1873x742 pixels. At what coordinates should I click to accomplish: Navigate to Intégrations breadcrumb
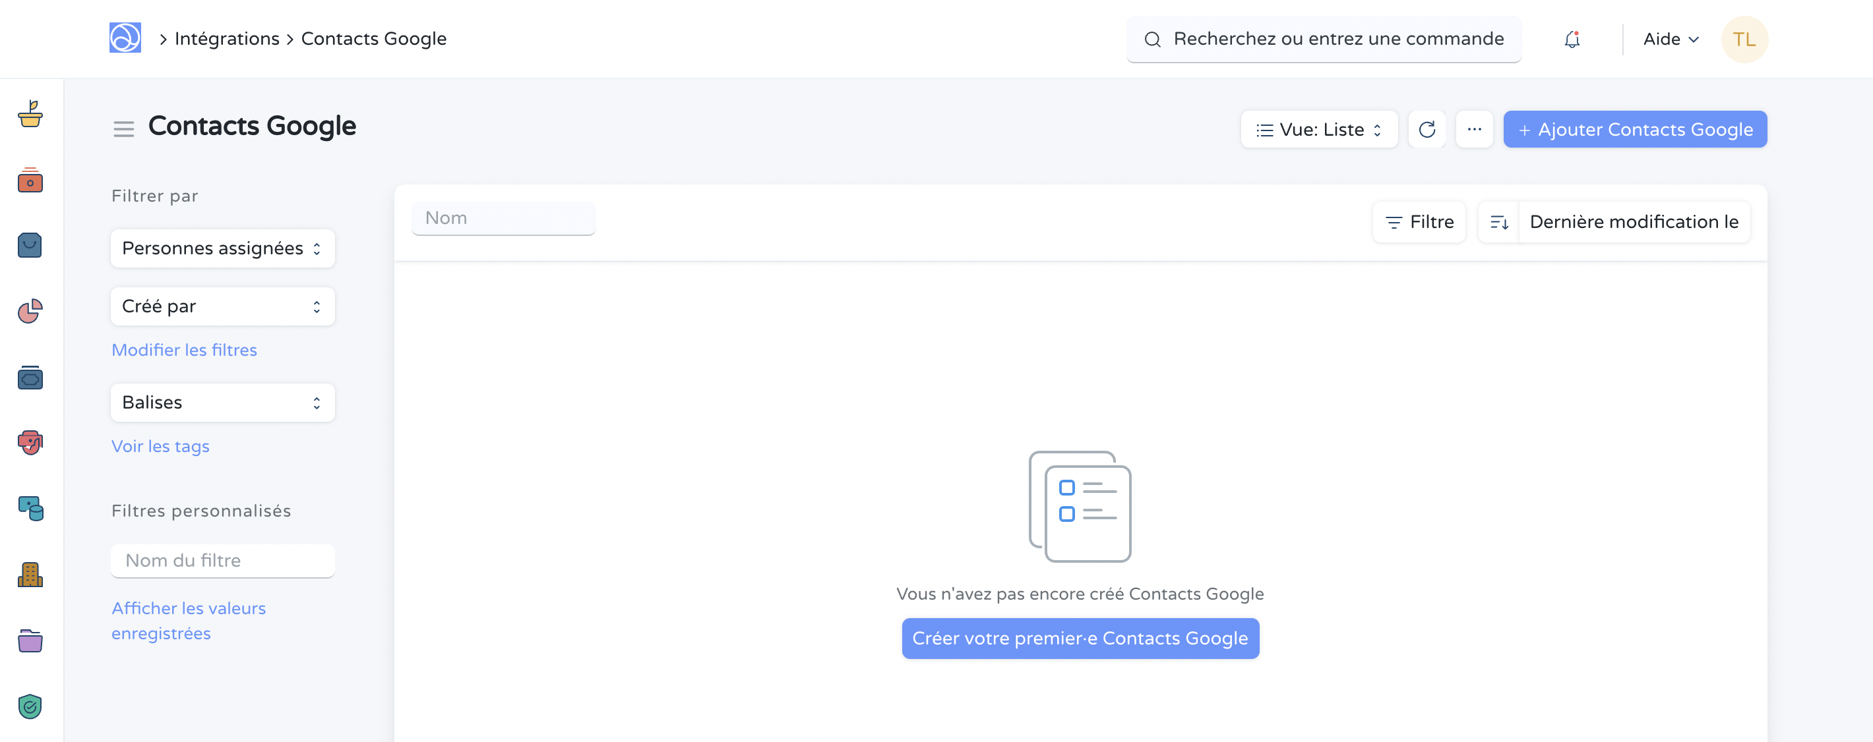(x=226, y=38)
